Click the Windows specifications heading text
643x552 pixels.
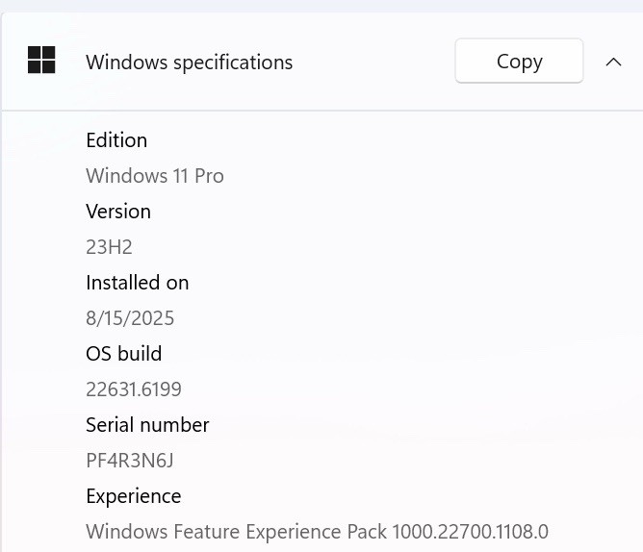(x=189, y=63)
